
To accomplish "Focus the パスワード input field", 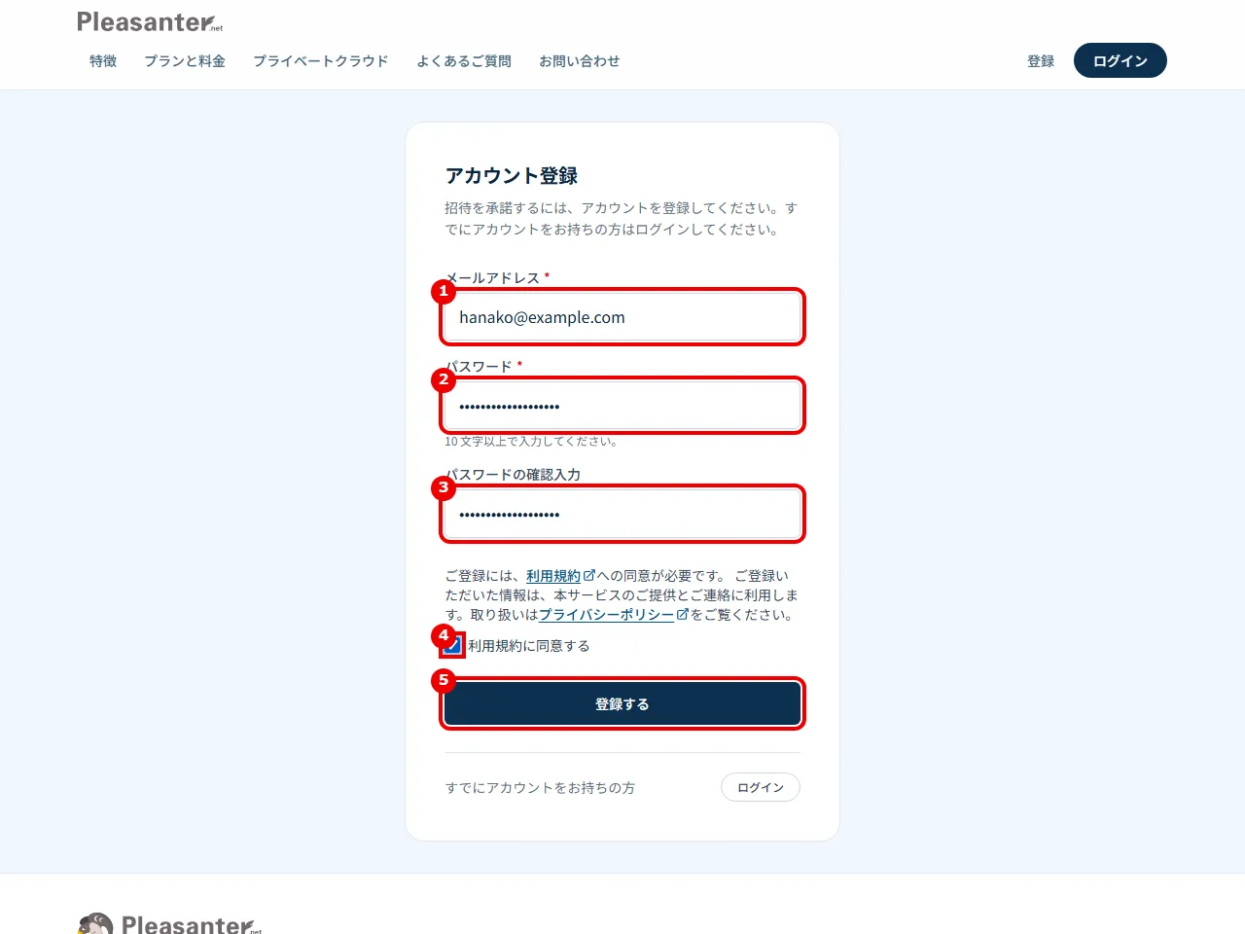I will coord(622,406).
